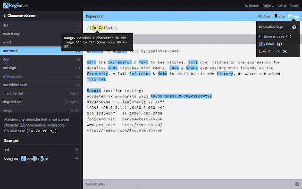302x189 pixels.
Task: Click the g flag after the expression
Action: [x=117, y=28]
